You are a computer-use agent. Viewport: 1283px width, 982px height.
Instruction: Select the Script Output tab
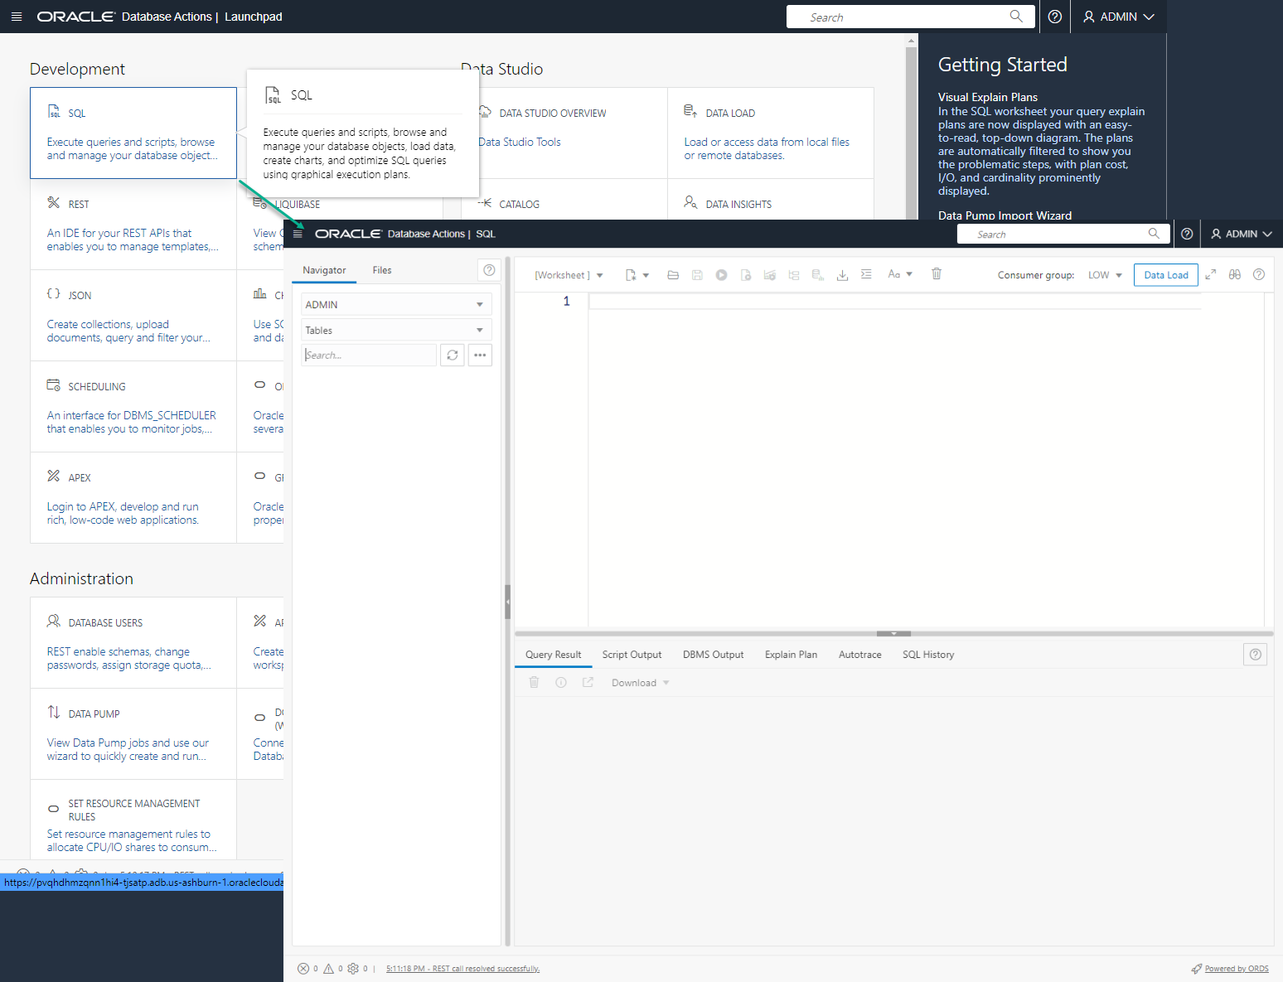point(632,655)
